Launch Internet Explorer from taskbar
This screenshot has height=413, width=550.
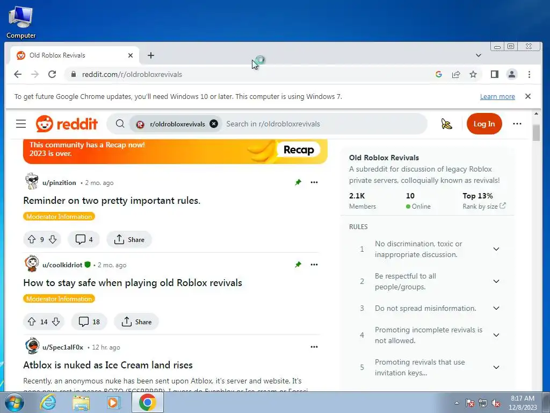tap(48, 402)
